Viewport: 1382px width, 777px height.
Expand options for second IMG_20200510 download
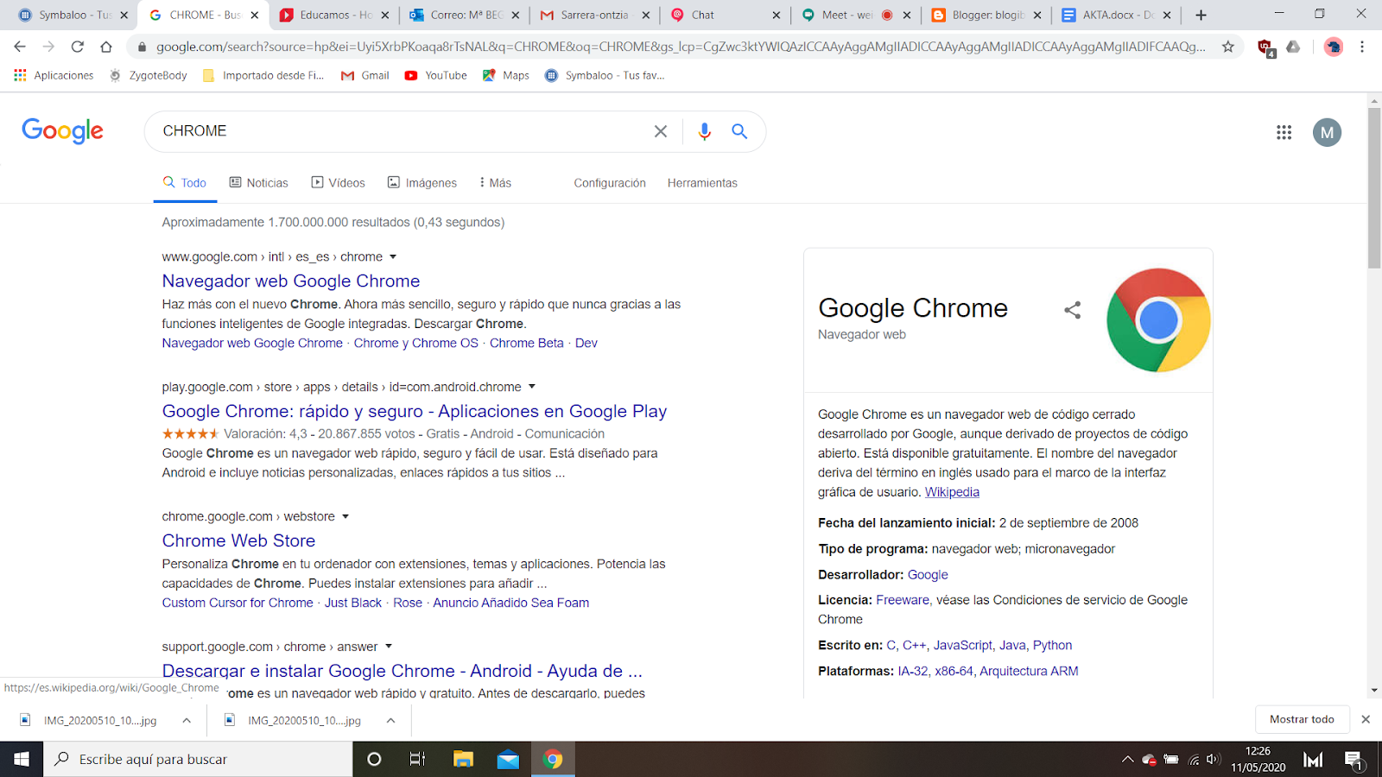[x=390, y=720]
